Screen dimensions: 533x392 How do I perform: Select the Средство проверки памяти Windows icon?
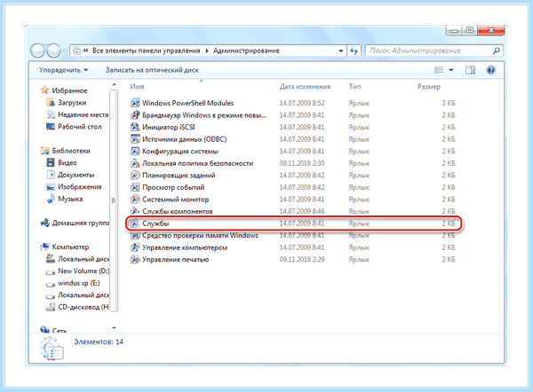135,235
